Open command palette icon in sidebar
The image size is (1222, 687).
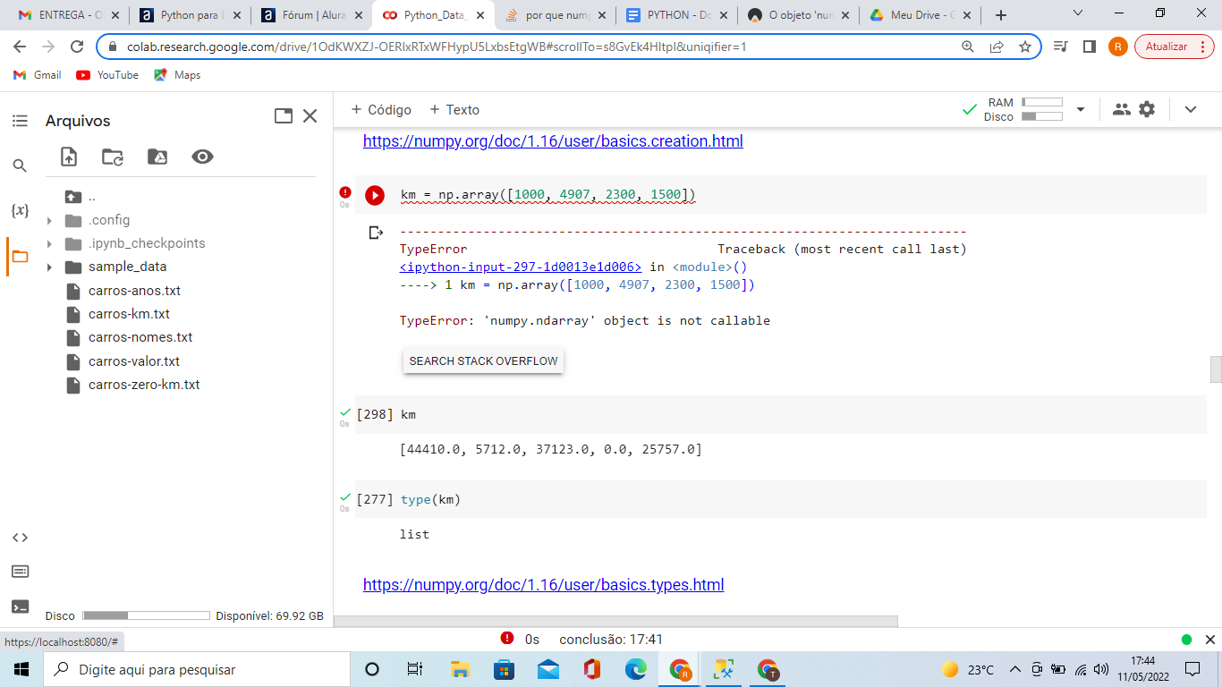coord(20,572)
